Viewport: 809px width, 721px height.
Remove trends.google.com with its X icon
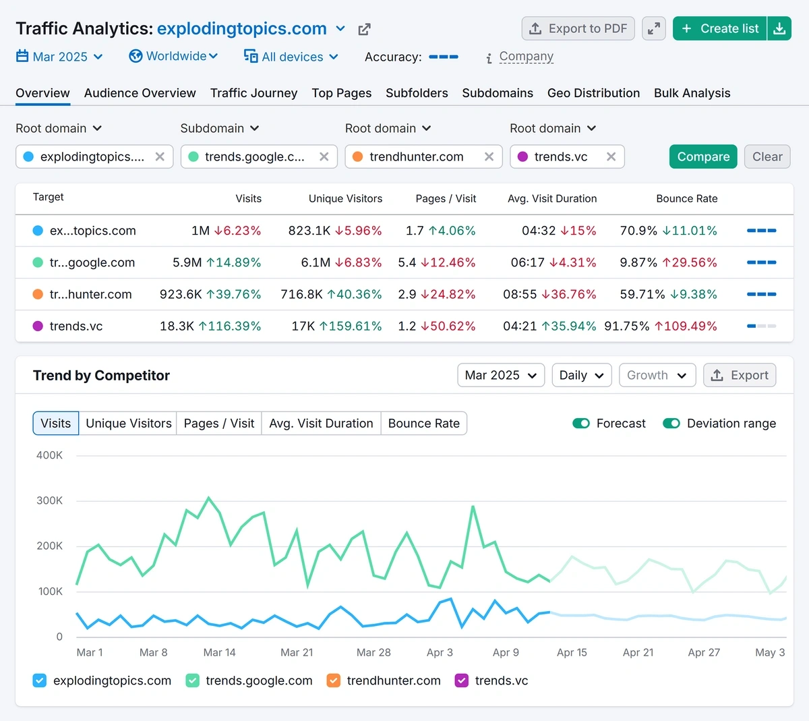tap(324, 156)
